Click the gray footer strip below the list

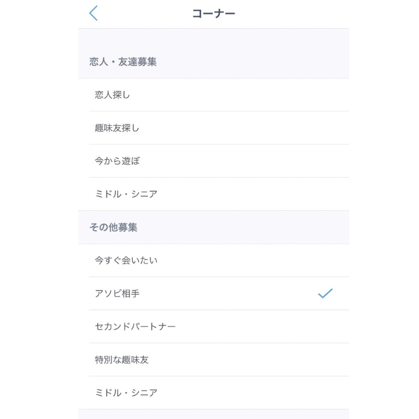[x=214, y=414]
